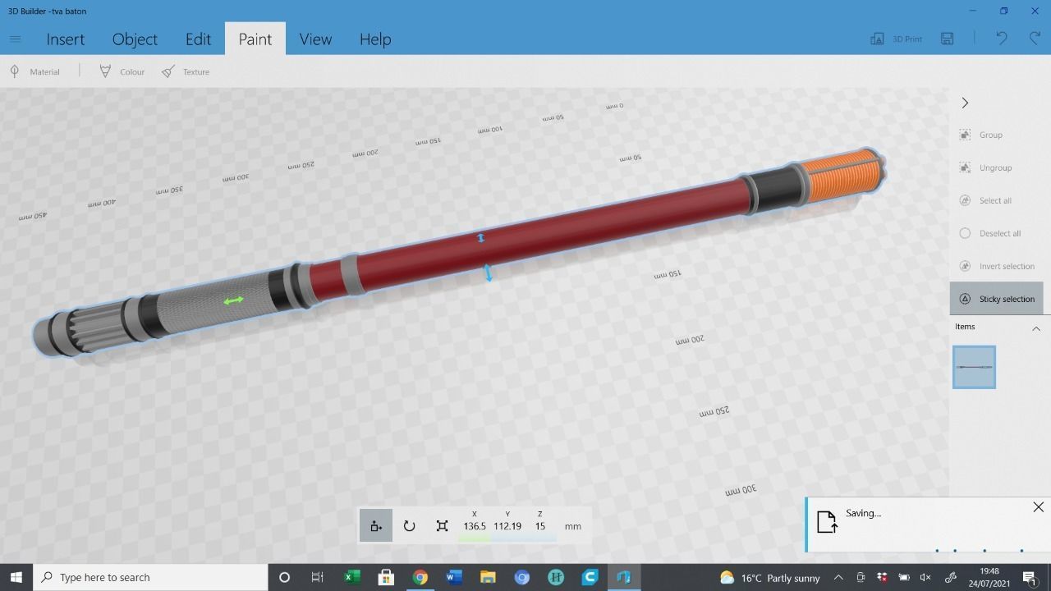
Task: Click Deselect all
Action: tap(989, 233)
